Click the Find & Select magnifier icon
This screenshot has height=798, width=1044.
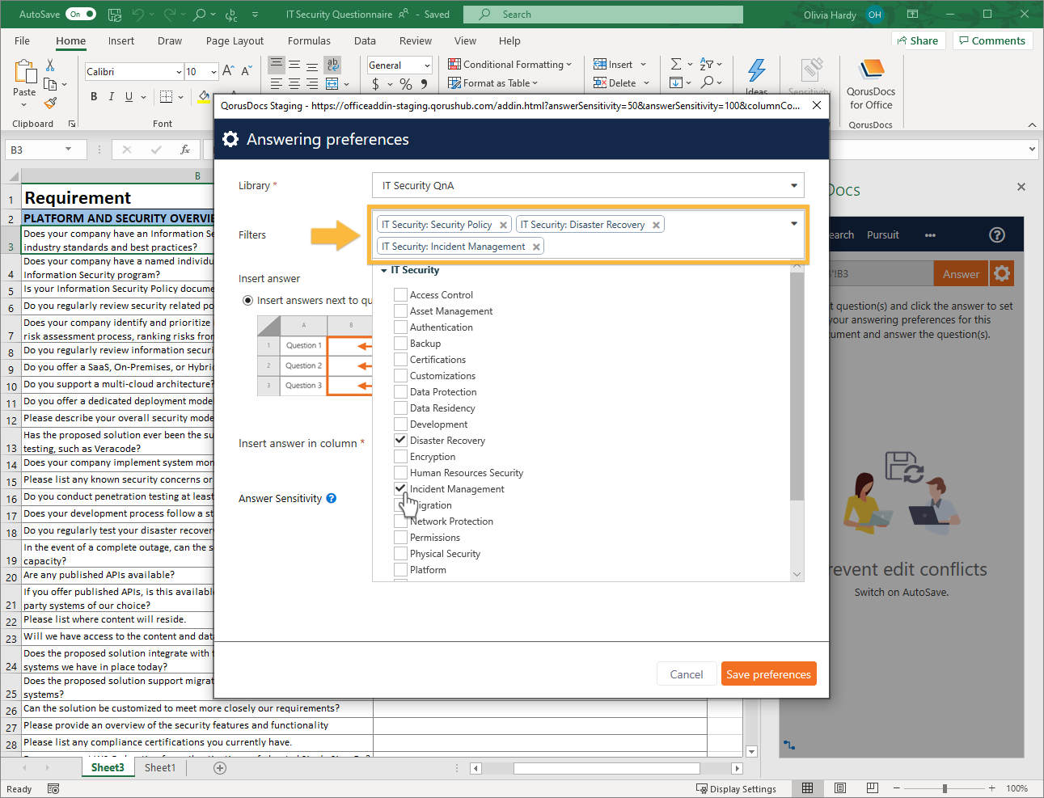[x=708, y=82]
